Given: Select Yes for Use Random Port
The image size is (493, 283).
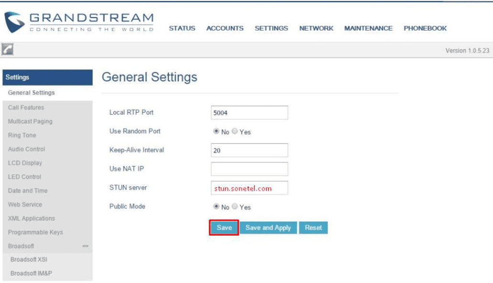Looking at the screenshot, I should tap(235, 132).
